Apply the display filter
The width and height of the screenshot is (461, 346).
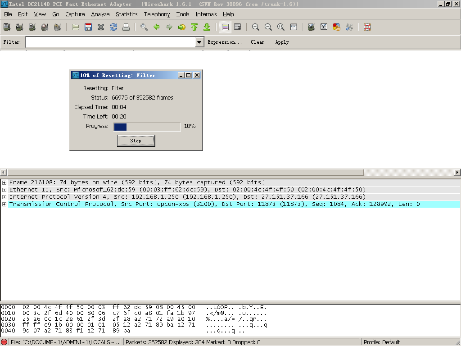coord(282,42)
